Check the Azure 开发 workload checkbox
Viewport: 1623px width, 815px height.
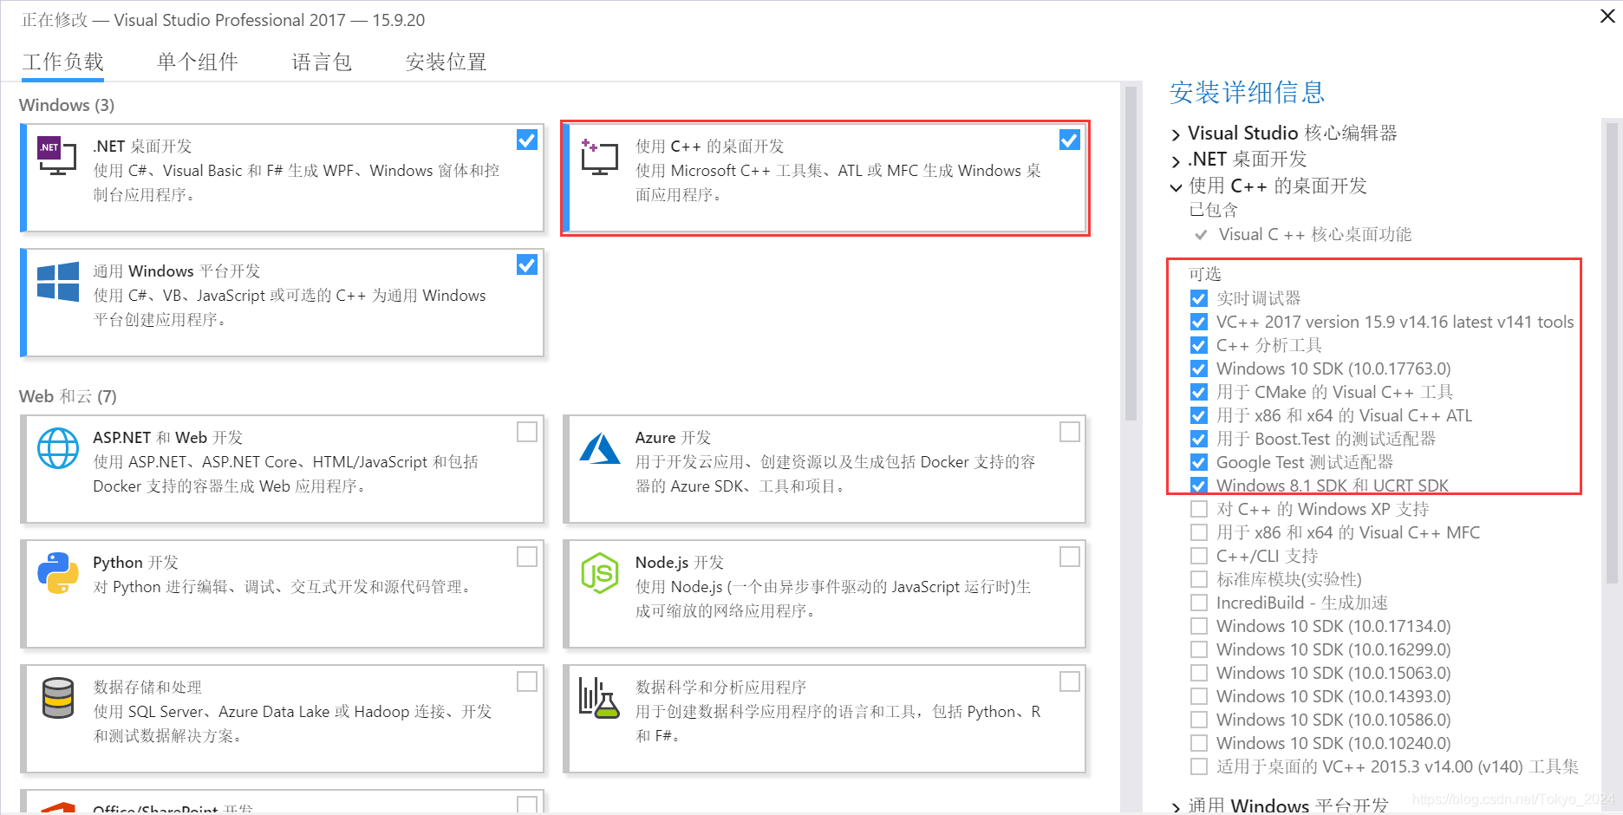point(1070,431)
